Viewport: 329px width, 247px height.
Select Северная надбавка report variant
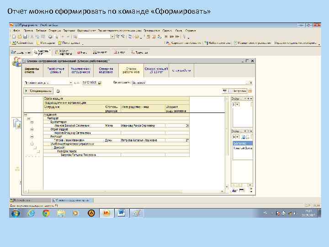[106, 70]
